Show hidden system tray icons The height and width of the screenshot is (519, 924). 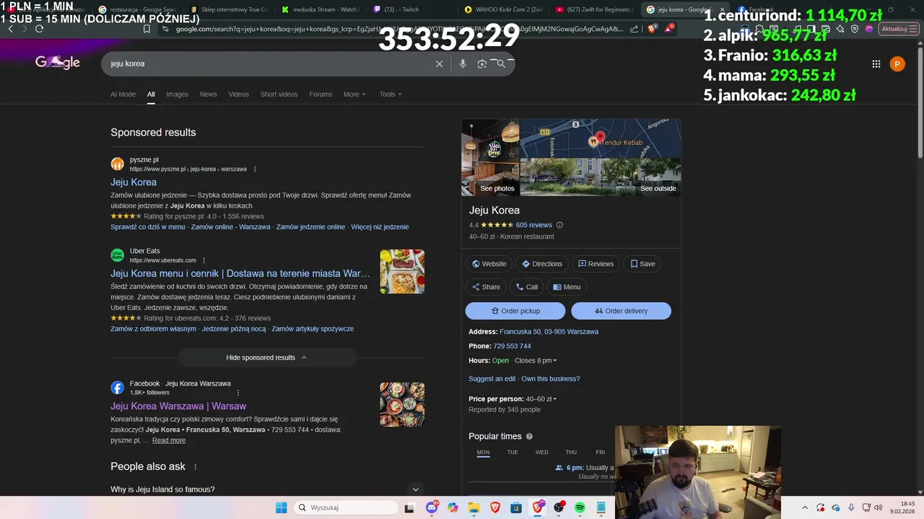(x=804, y=507)
